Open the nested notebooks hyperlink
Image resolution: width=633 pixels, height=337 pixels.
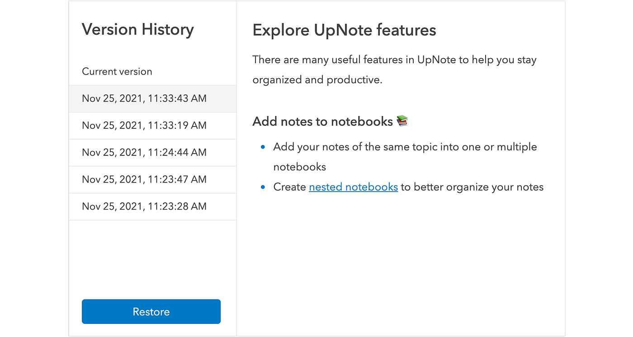[x=353, y=187]
